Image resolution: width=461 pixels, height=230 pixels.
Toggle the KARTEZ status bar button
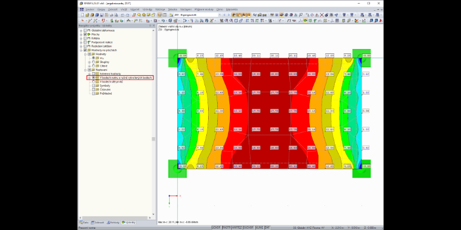tap(237, 228)
